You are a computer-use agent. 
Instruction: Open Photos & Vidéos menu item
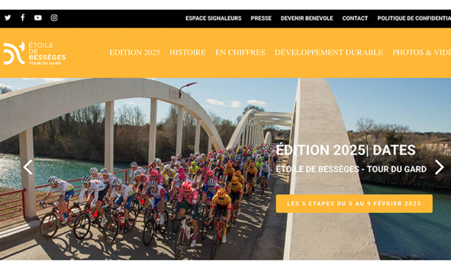[x=422, y=52]
